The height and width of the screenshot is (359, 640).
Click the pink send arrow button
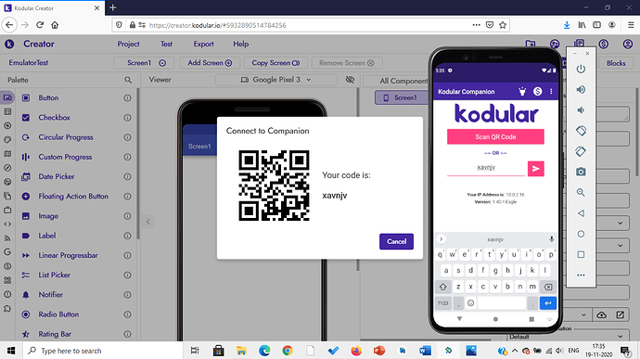pos(535,168)
